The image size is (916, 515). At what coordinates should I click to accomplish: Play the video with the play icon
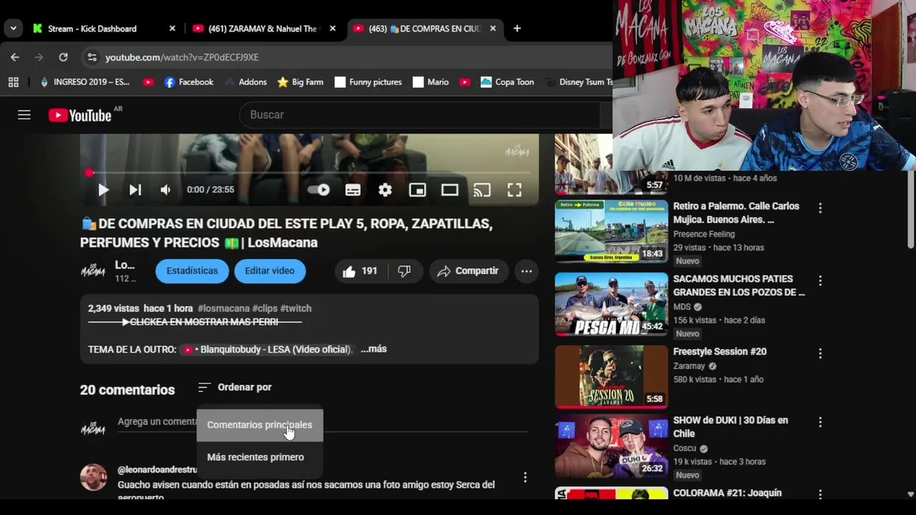click(103, 190)
